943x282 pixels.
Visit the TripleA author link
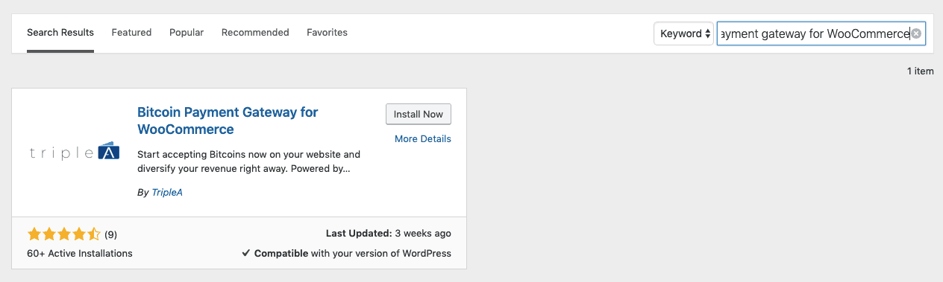[167, 192]
